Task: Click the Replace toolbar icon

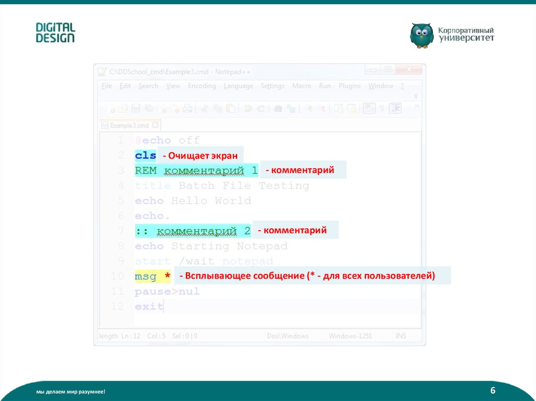Action: click(x=291, y=109)
